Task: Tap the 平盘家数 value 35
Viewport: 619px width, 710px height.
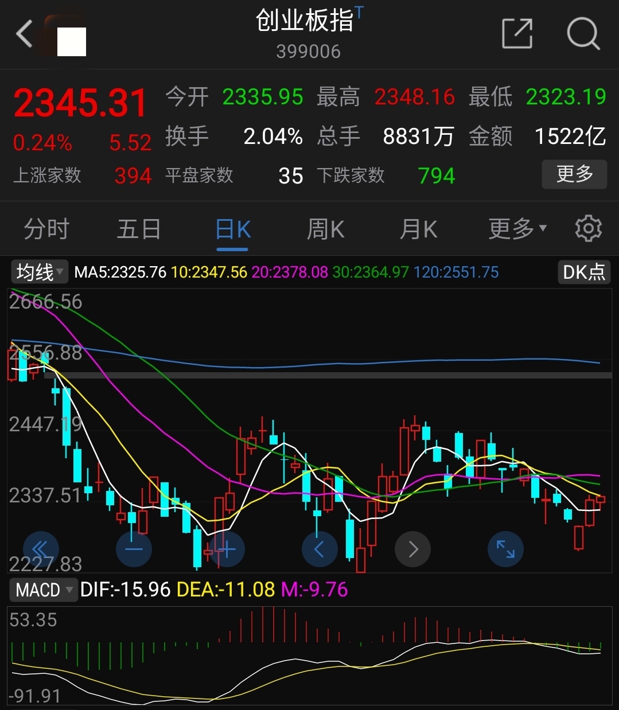Action: tap(291, 176)
